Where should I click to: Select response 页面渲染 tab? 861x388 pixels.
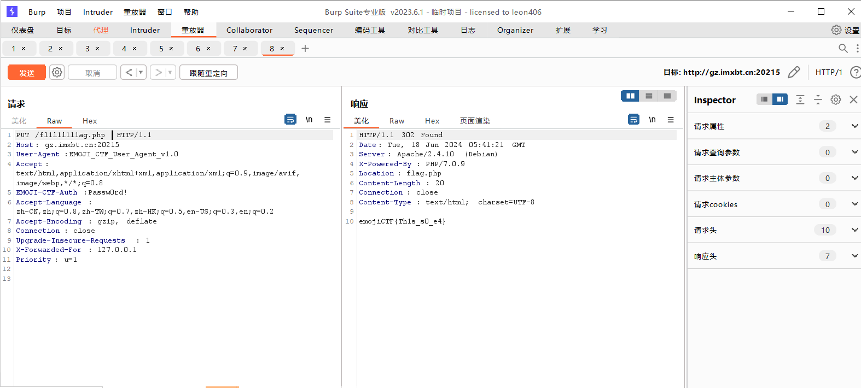click(475, 121)
